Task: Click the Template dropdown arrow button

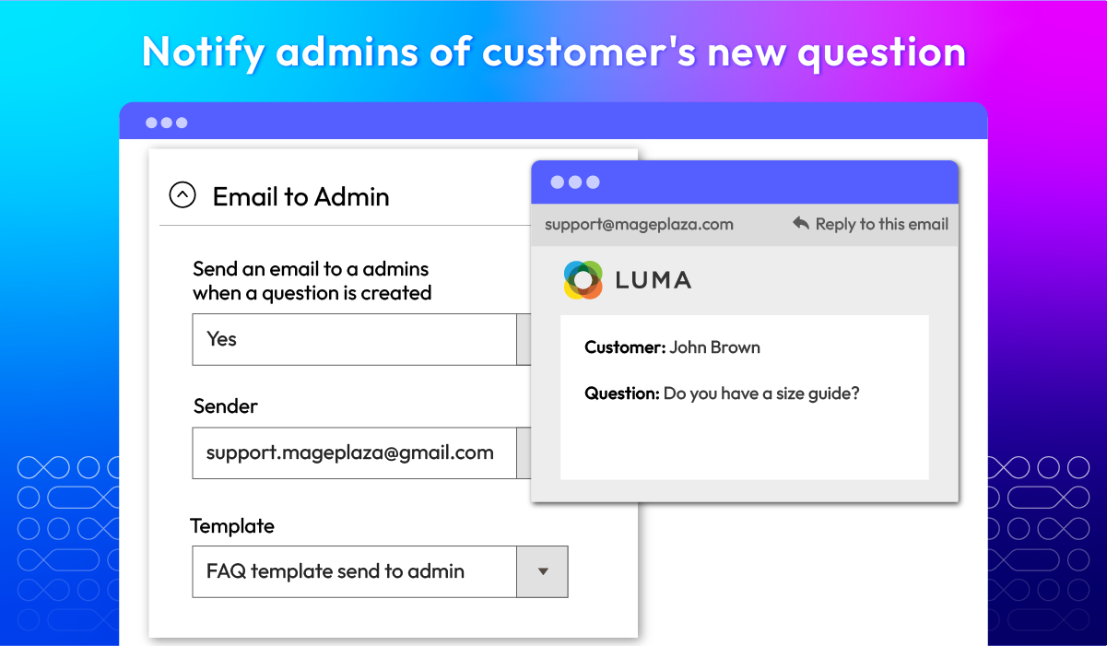Action: (x=542, y=571)
